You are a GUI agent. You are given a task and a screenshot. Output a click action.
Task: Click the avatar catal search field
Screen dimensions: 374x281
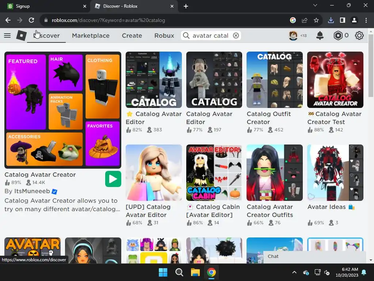[x=210, y=35]
